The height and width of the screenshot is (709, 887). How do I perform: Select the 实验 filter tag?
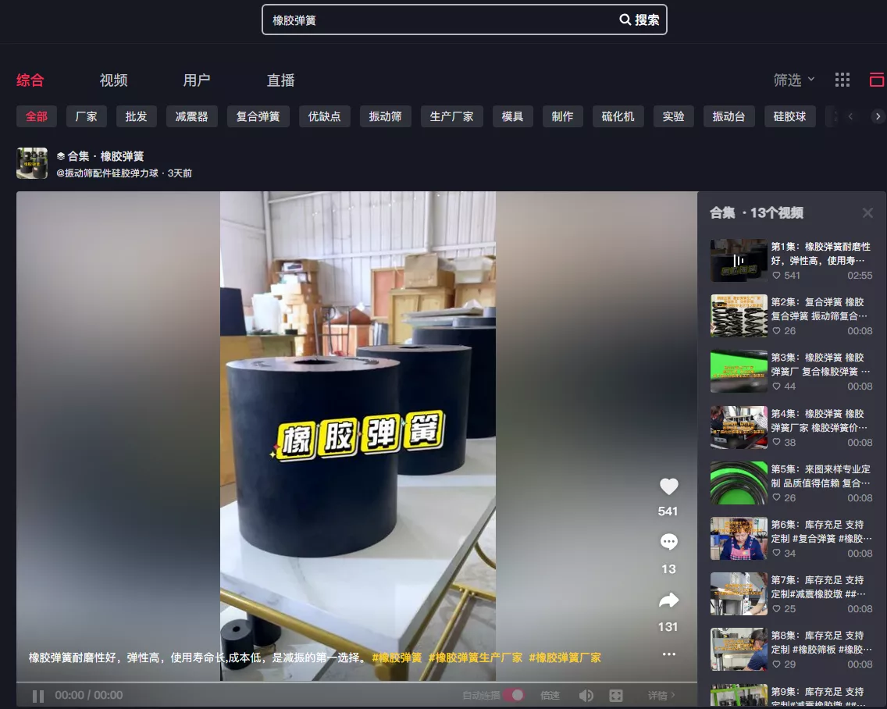(x=673, y=116)
